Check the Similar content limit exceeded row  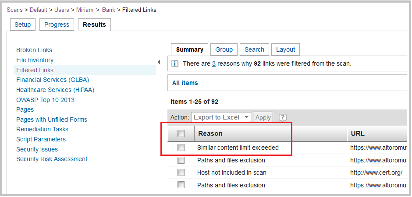181,148
